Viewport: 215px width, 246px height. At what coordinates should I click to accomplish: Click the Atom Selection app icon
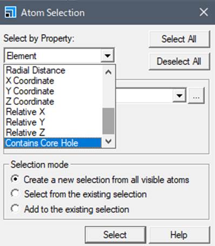click(10, 12)
